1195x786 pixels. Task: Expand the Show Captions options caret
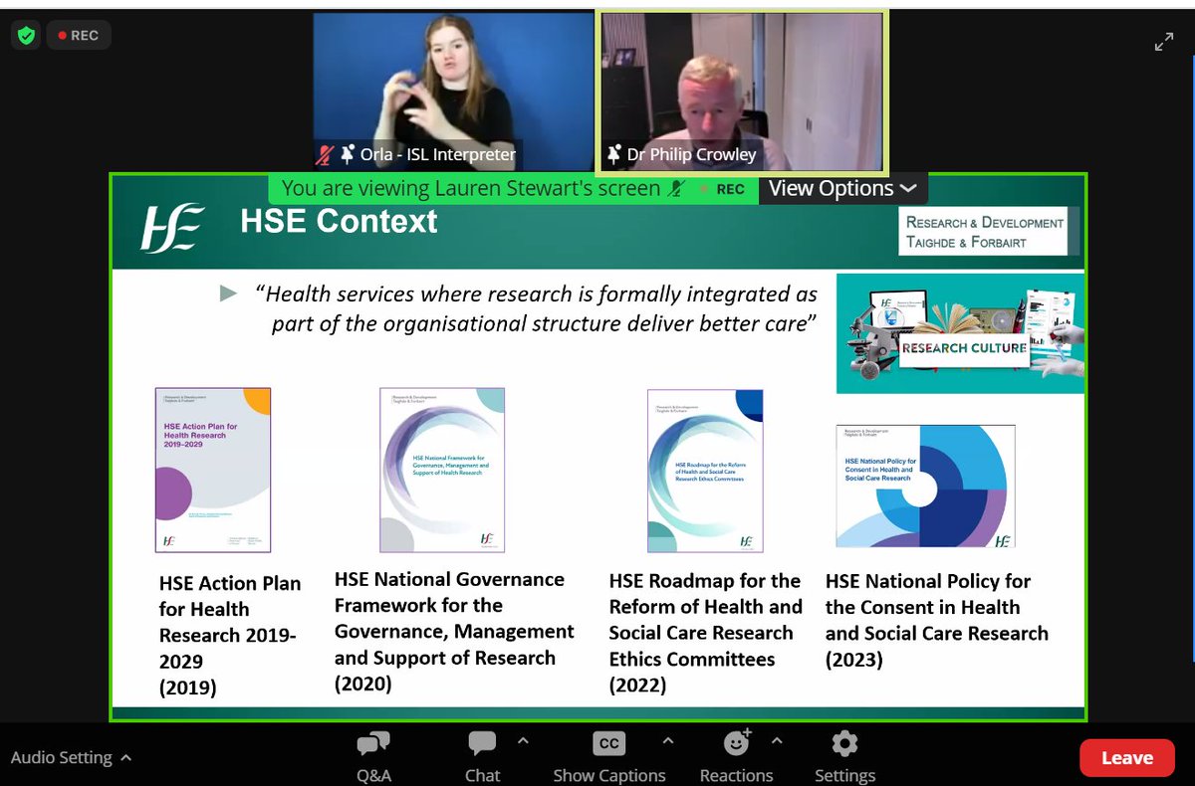pos(667,741)
